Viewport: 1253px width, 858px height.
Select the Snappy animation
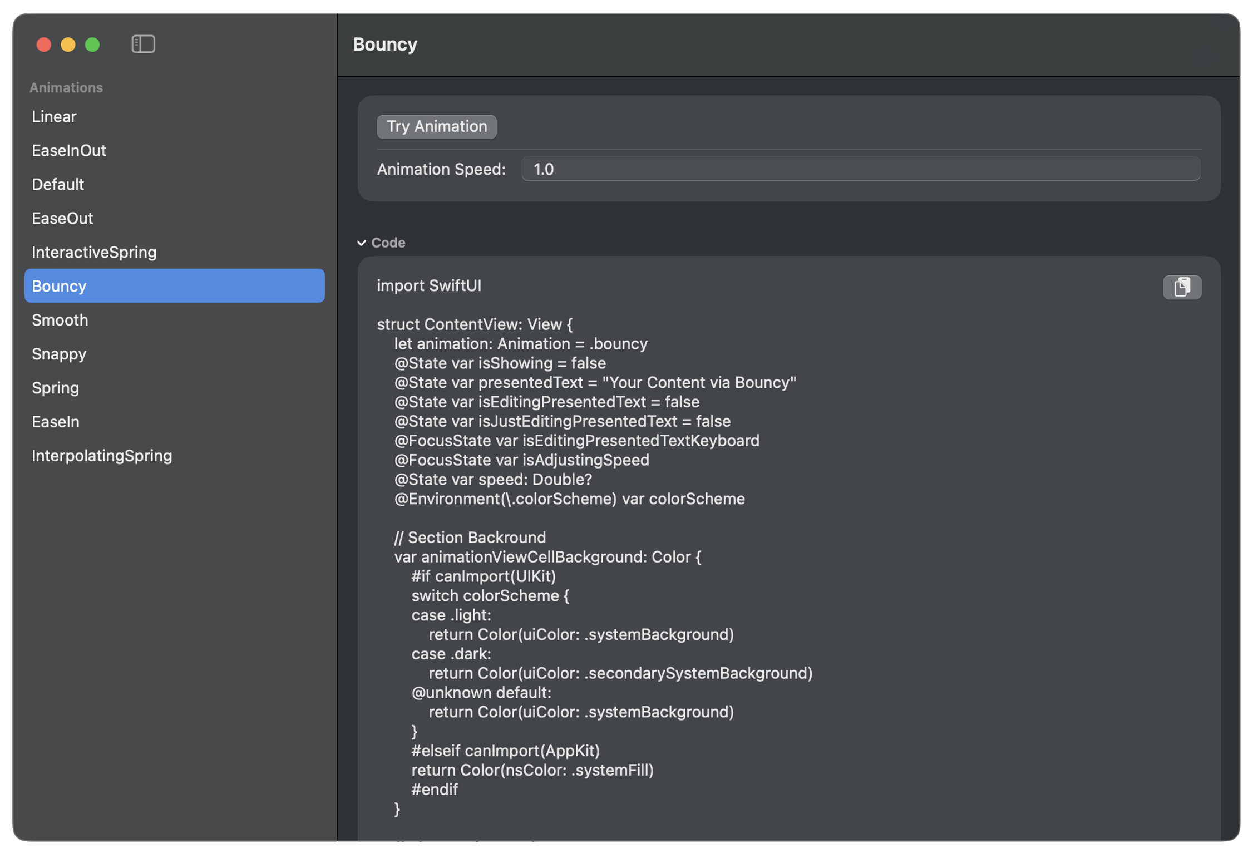click(x=59, y=354)
